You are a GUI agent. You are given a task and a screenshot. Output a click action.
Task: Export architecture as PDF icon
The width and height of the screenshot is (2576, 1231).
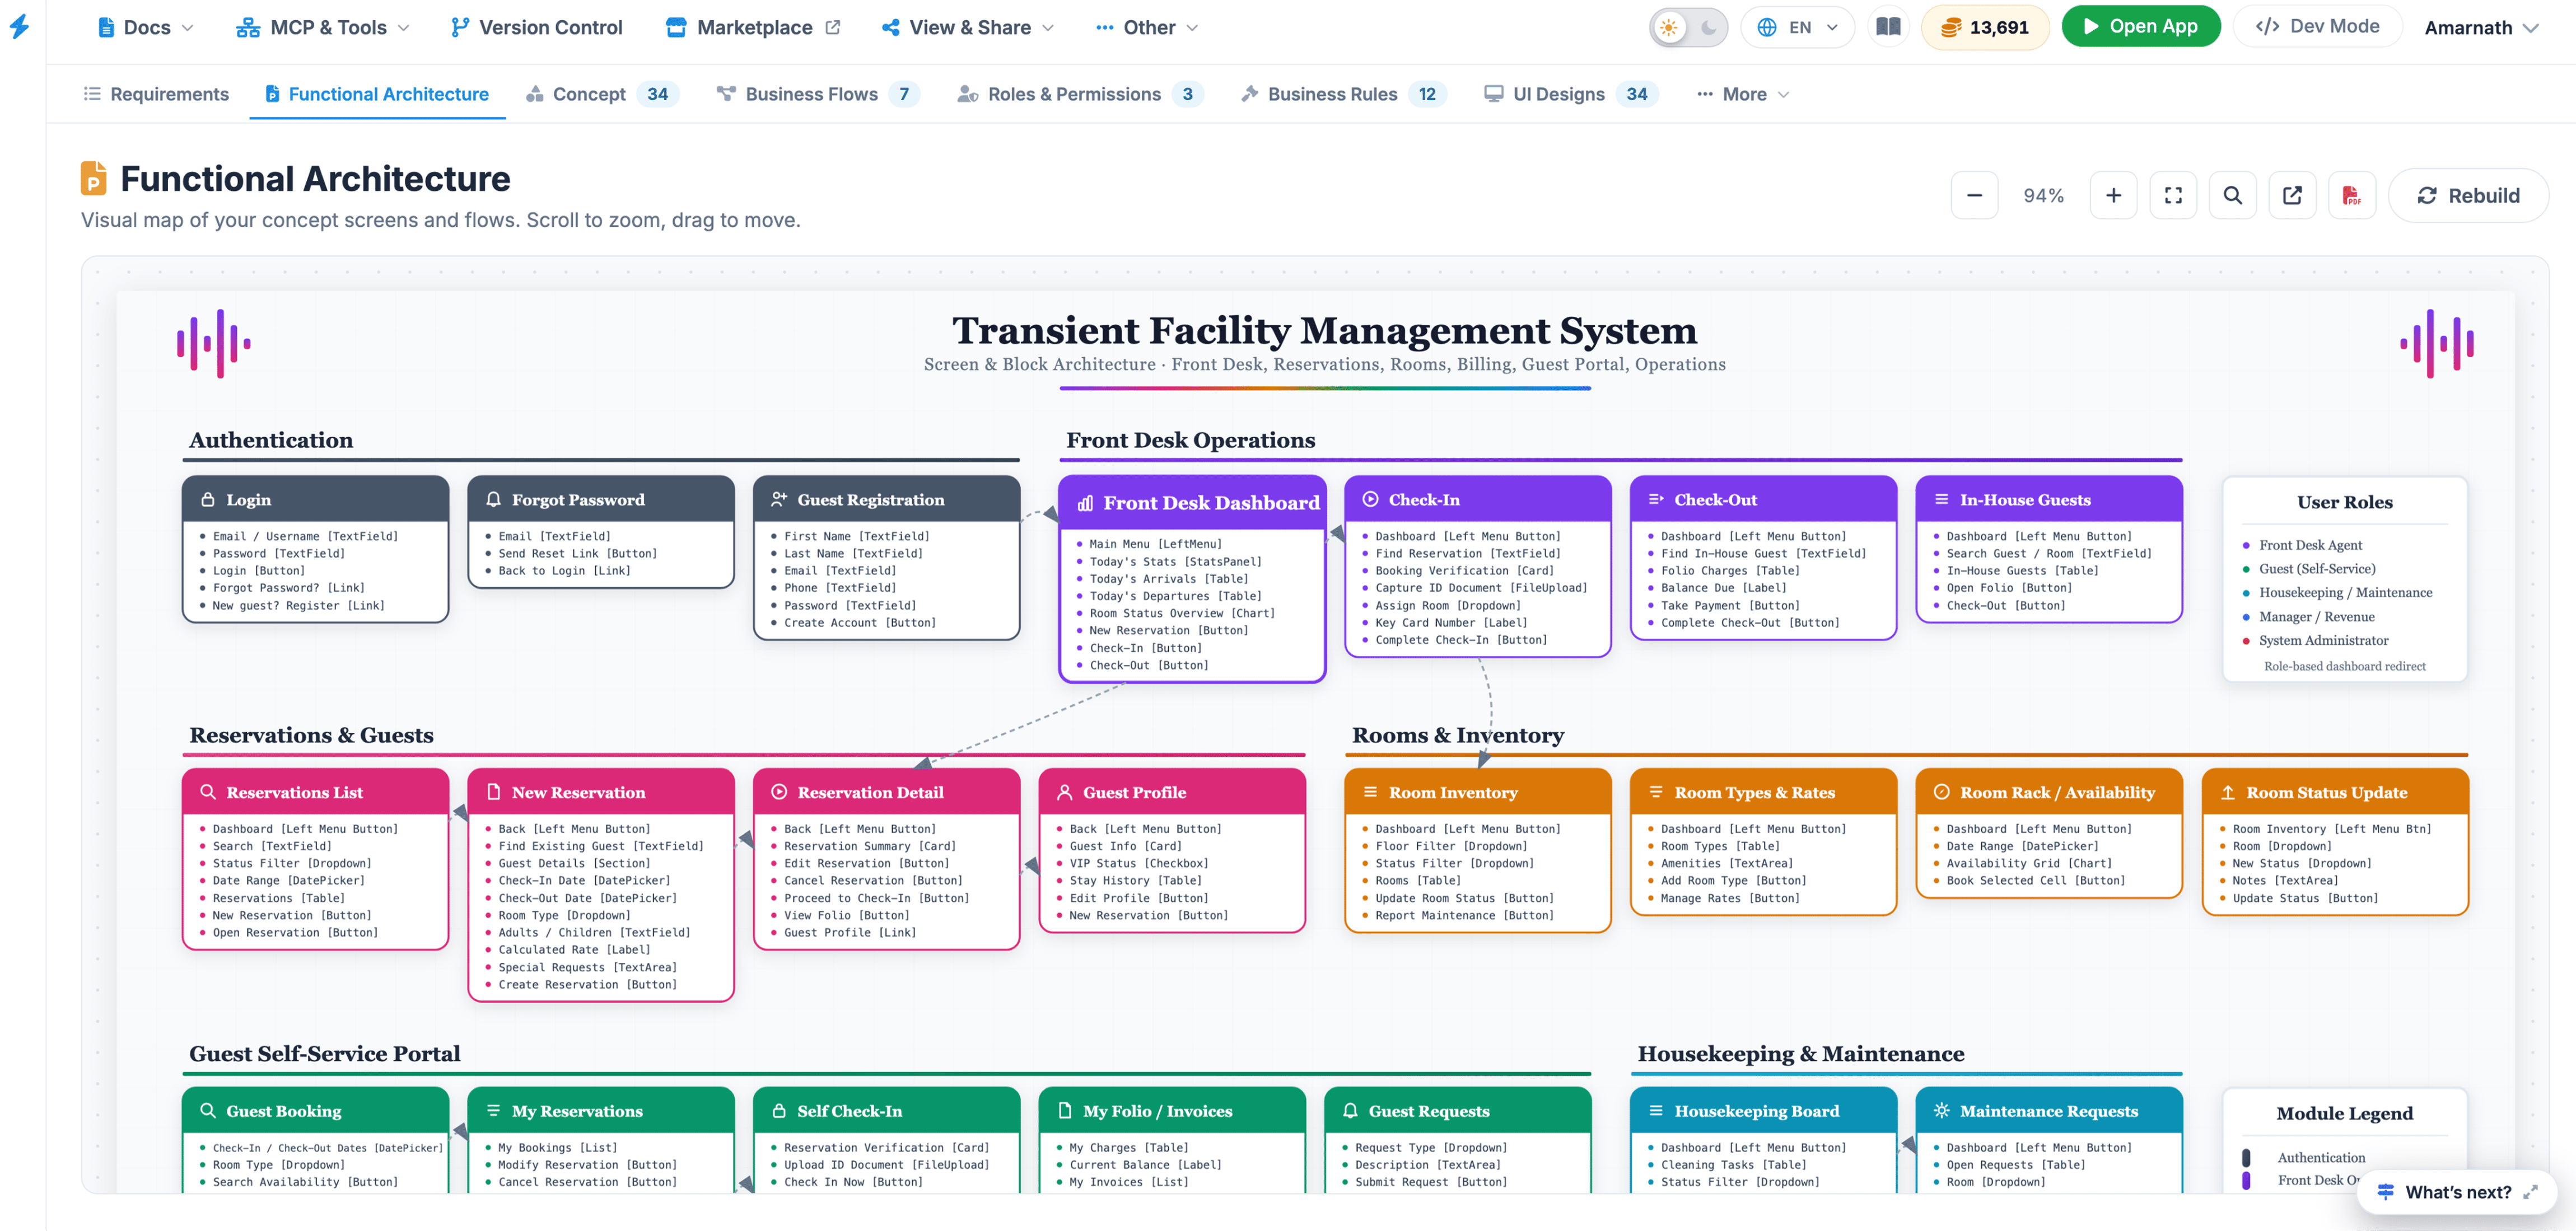(2351, 196)
